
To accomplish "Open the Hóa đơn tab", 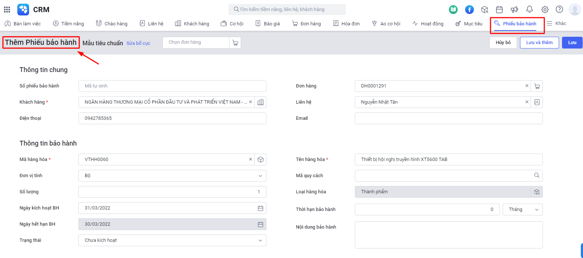I will 346,24.
